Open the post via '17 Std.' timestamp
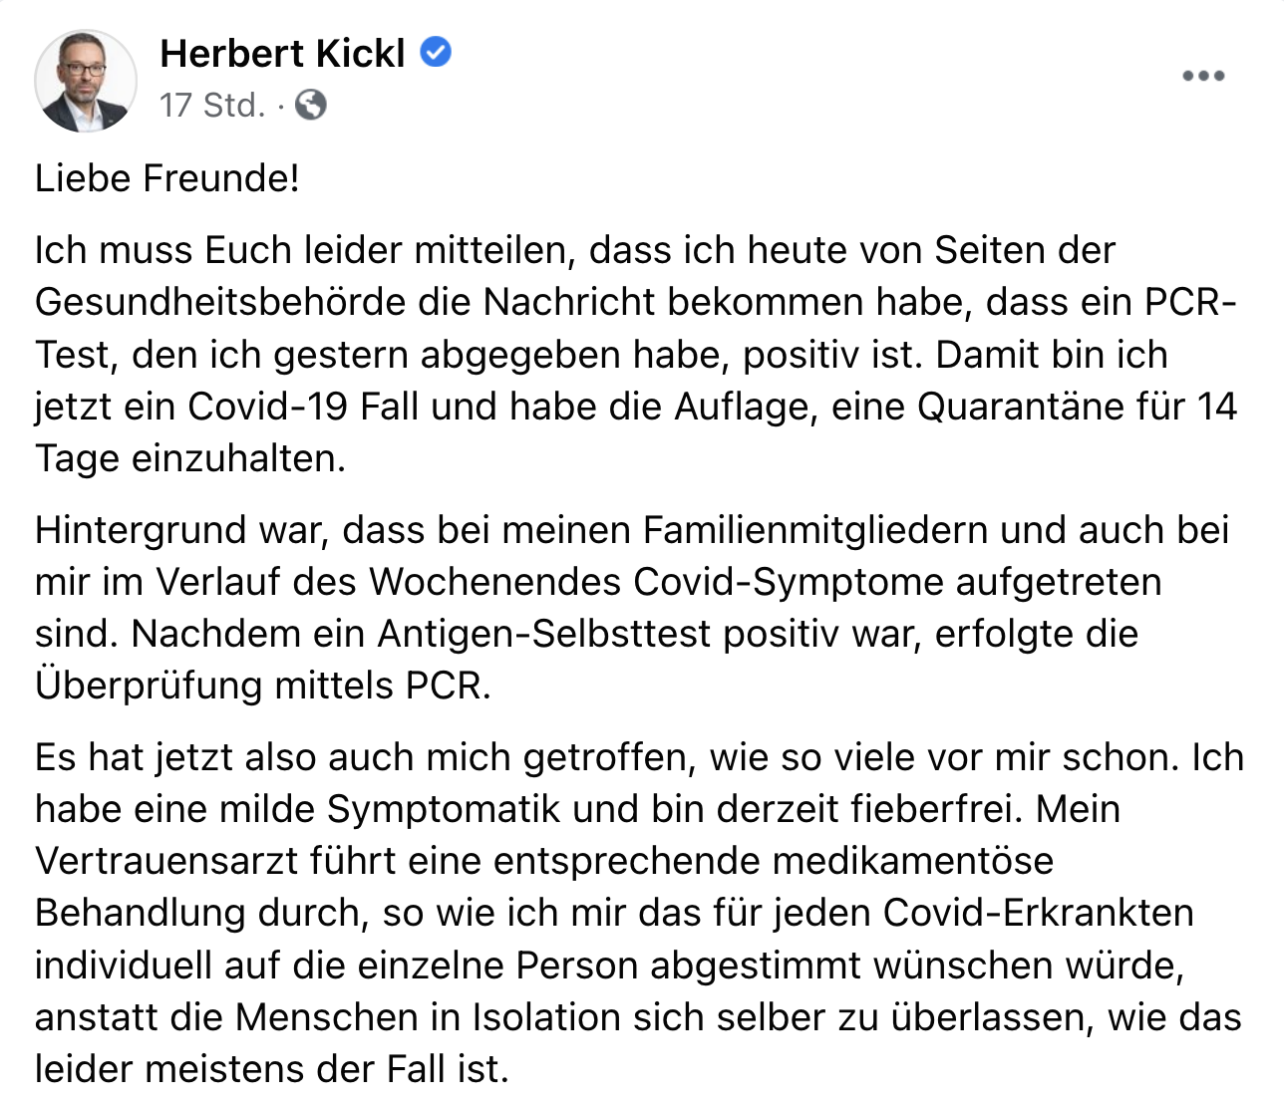The height and width of the screenshot is (1106, 1284). click(213, 105)
